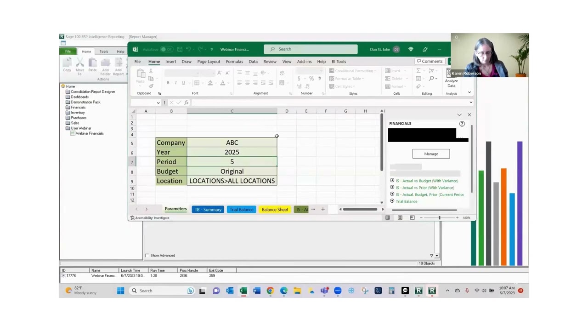The image size is (588, 331).
Task: Switch to the Trial Balance sheet tab
Action: [x=242, y=210]
